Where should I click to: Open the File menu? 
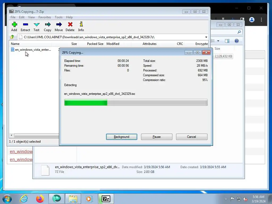tap(13, 17)
